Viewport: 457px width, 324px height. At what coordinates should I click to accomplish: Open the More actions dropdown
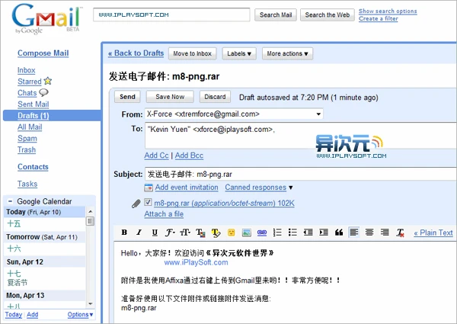(x=287, y=53)
